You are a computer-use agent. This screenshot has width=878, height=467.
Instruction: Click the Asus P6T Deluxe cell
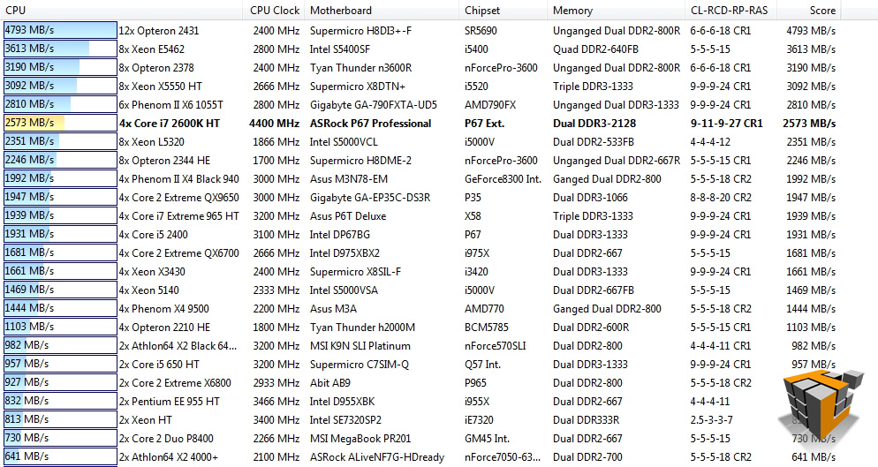coord(348,215)
